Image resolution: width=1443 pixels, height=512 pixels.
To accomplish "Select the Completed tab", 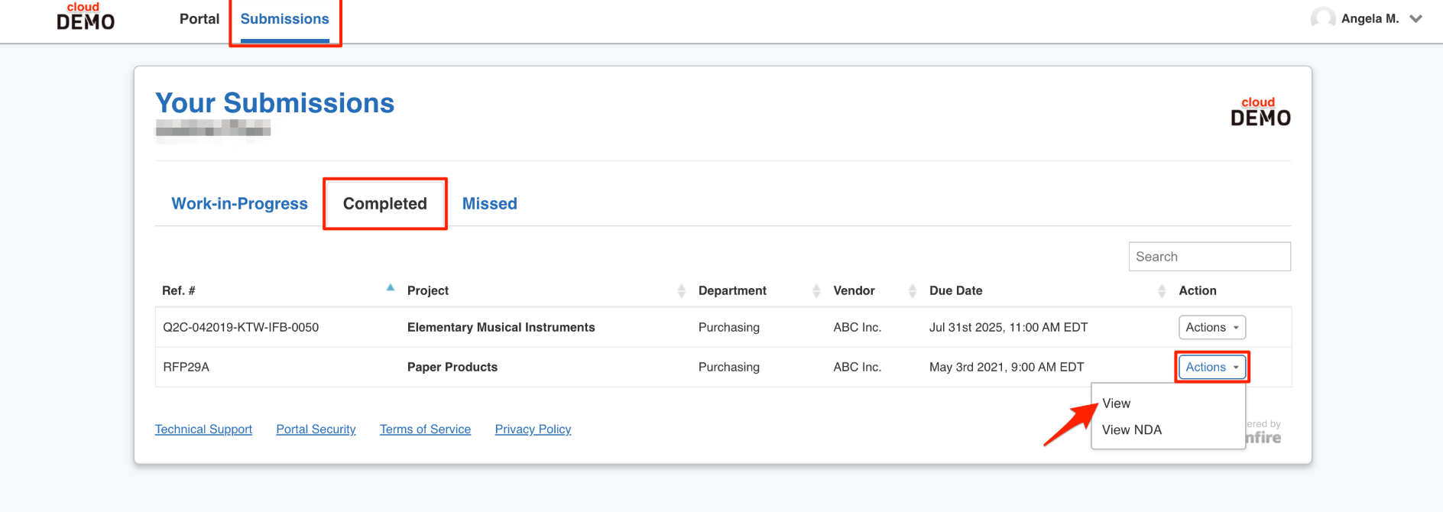I will 385,204.
